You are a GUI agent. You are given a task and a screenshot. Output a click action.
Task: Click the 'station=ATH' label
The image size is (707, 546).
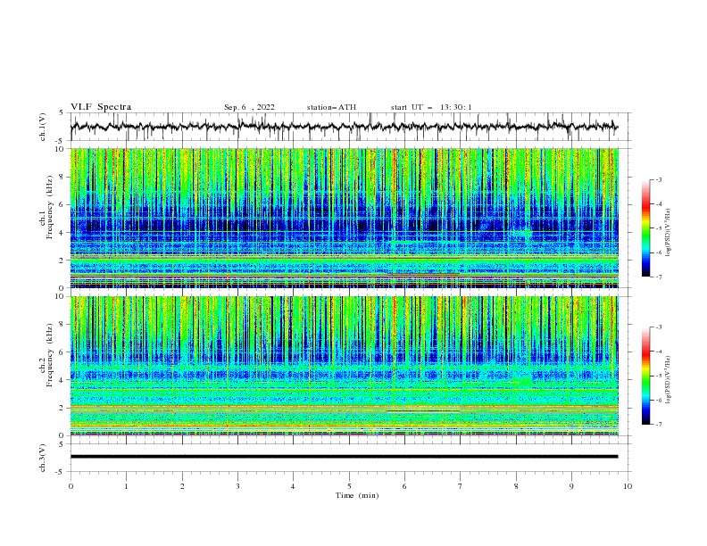point(331,107)
